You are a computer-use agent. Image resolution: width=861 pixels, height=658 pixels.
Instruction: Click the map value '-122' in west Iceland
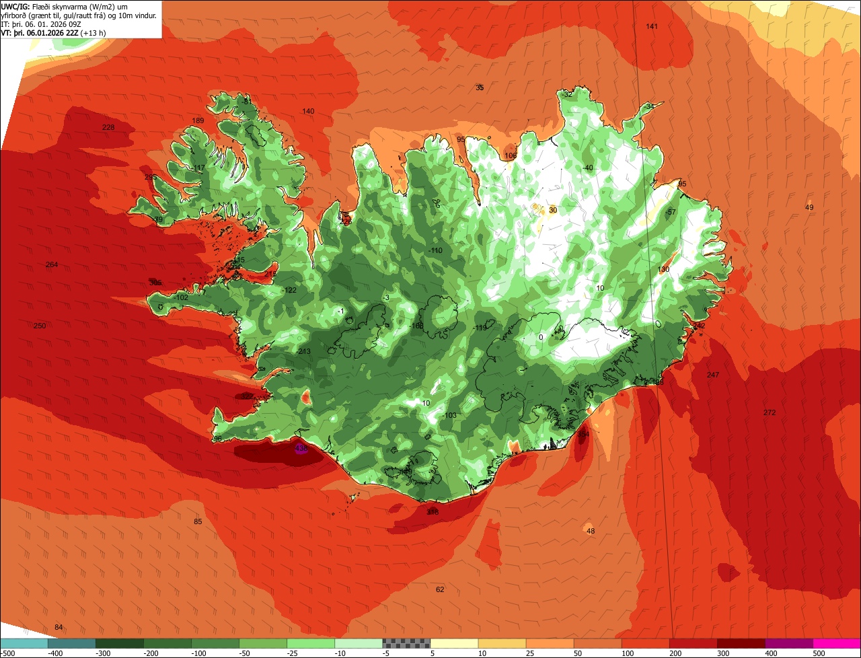[289, 290]
